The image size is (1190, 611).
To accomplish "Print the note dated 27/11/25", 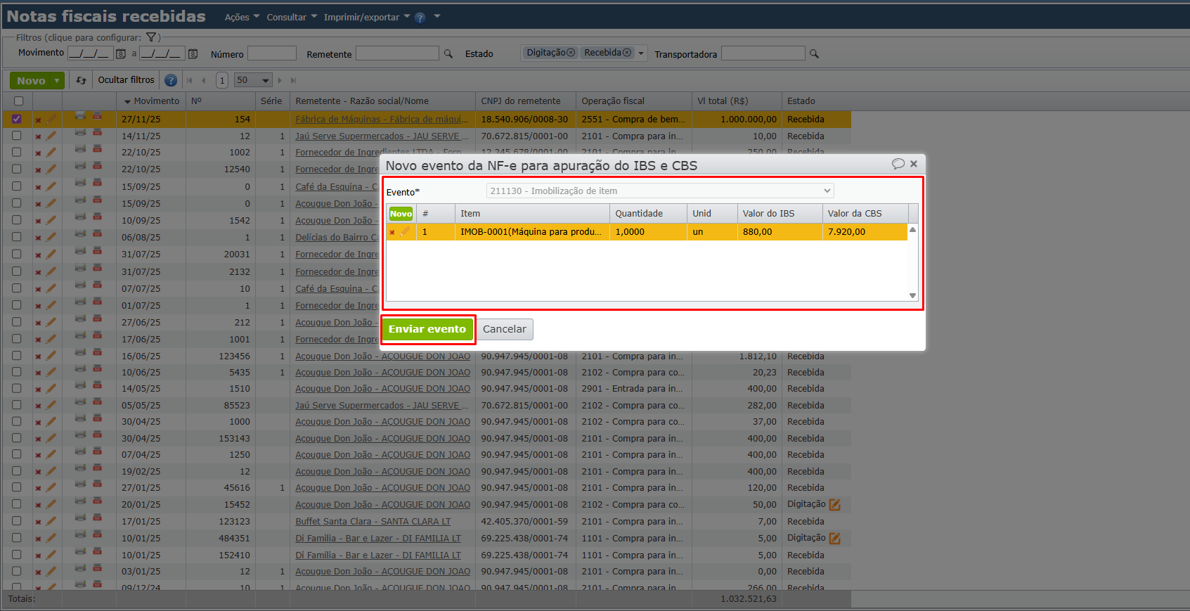I will click(80, 116).
